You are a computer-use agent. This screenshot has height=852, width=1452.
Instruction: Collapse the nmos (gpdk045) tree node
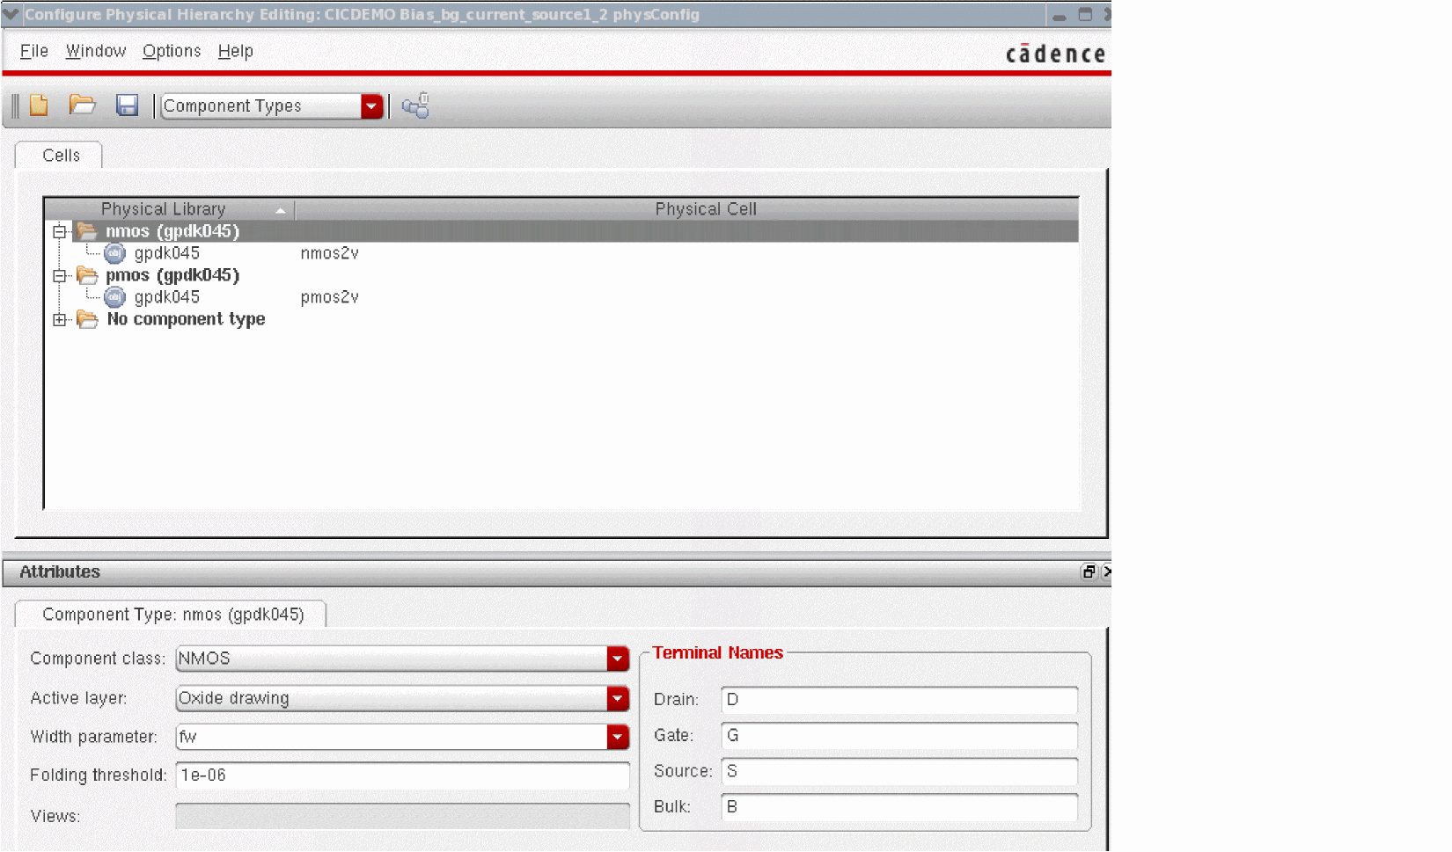(59, 231)
